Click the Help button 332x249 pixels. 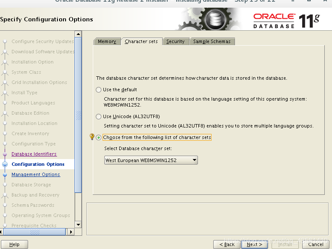pos(14,244)
